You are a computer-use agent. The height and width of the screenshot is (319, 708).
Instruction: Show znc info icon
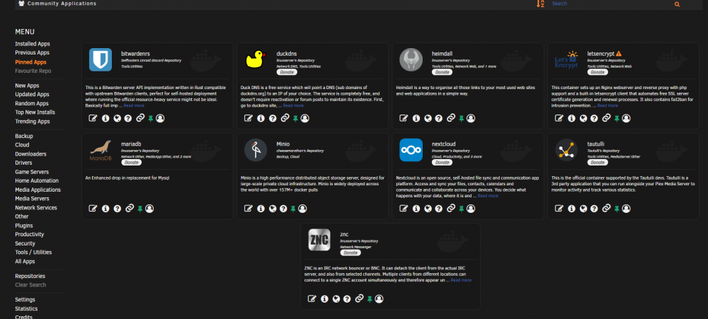(x=324, y=298)
